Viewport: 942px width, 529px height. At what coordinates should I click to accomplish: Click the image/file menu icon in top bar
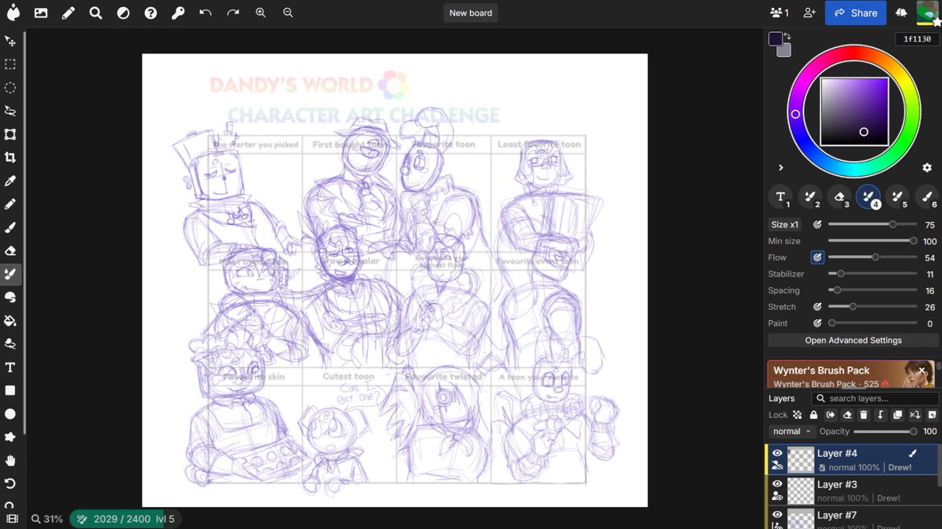click(41, 13)
